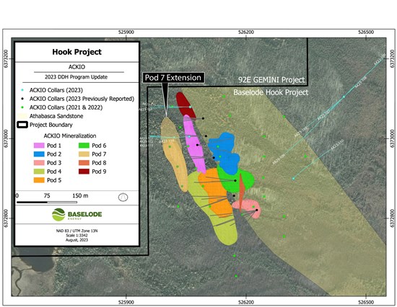Click the Baselode Hook Project map label
Viewport: 397px width, 307px height.
[x=271, y=92]
